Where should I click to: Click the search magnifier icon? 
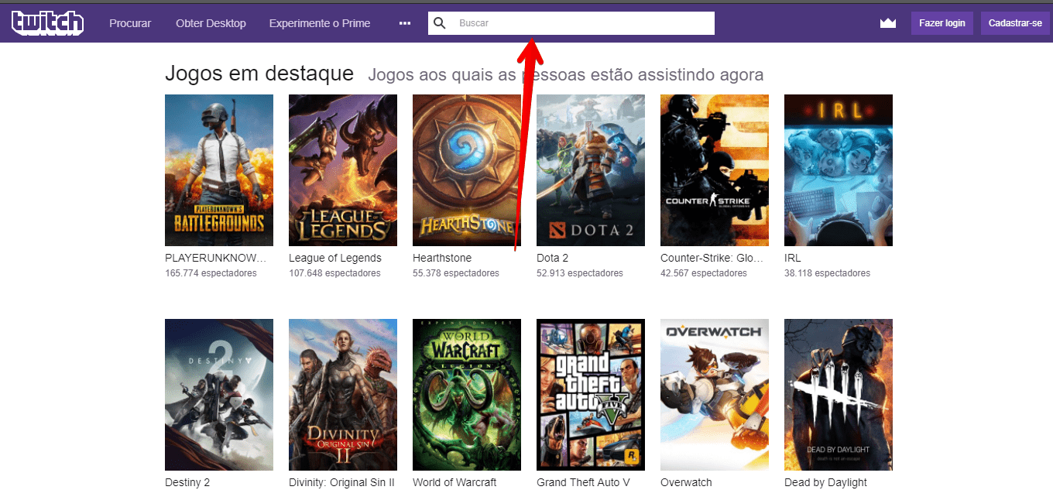pos(440,23)
